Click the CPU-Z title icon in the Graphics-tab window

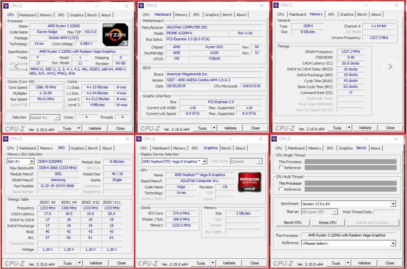pyautogui.click(x=139, y=139)
